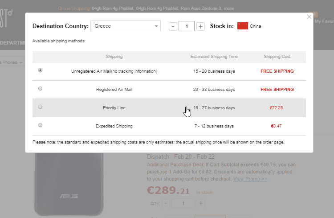Click the quantity input field in popup

coord(187,26)
